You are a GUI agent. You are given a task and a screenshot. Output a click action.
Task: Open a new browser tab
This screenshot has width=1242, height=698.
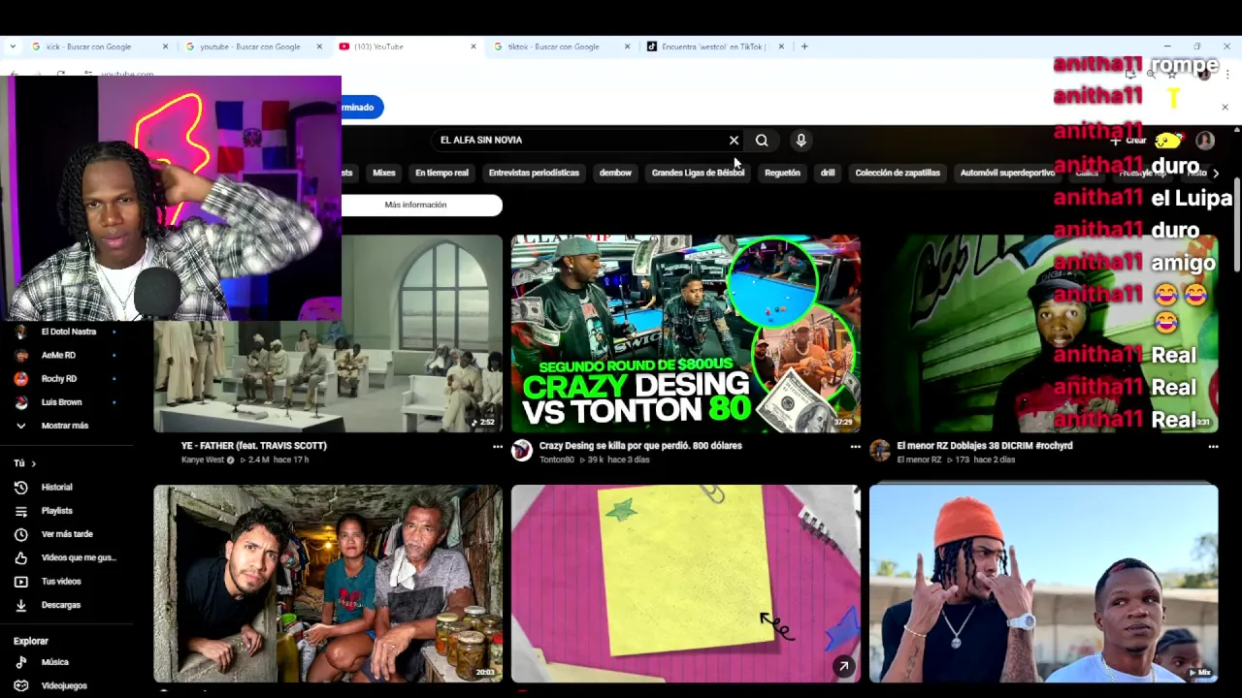coord(803,47)
